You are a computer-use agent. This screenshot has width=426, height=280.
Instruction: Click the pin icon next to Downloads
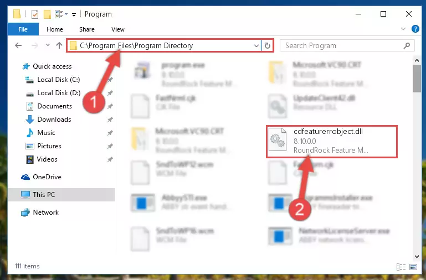110,120
